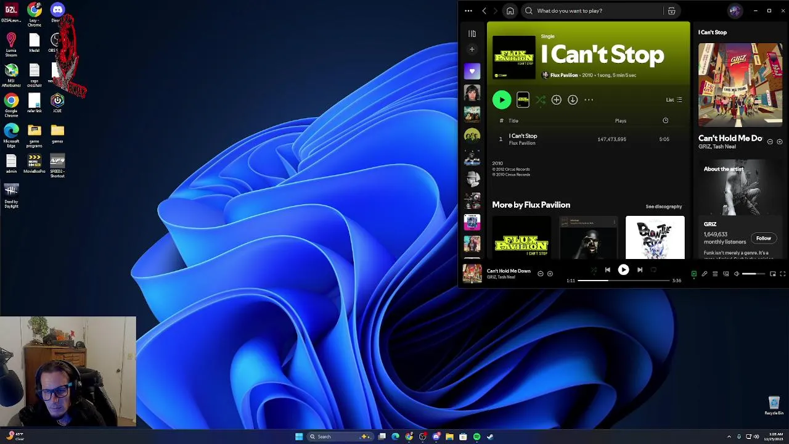Select the Dead by Daylight desktop shortcut
789x444 pixels.
pos(11,196)
